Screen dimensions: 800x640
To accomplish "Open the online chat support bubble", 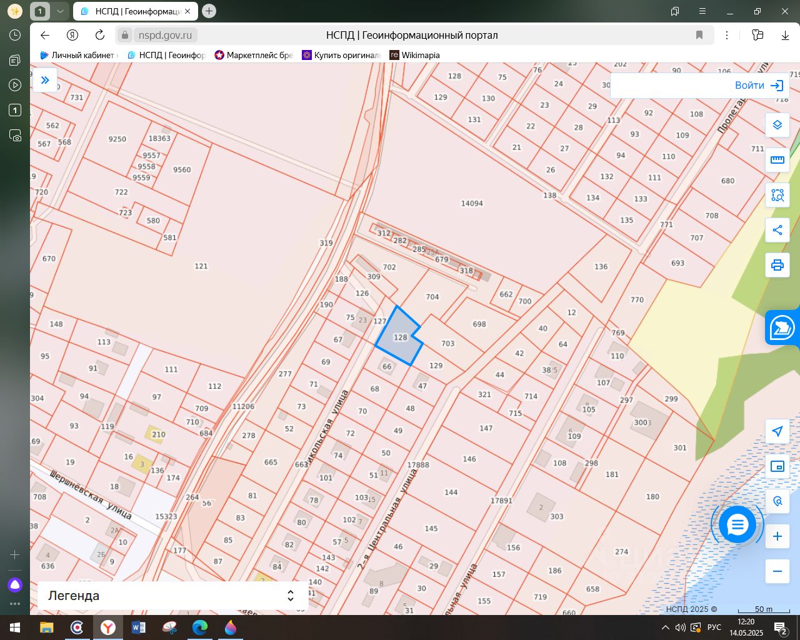I will click(737, 525).
